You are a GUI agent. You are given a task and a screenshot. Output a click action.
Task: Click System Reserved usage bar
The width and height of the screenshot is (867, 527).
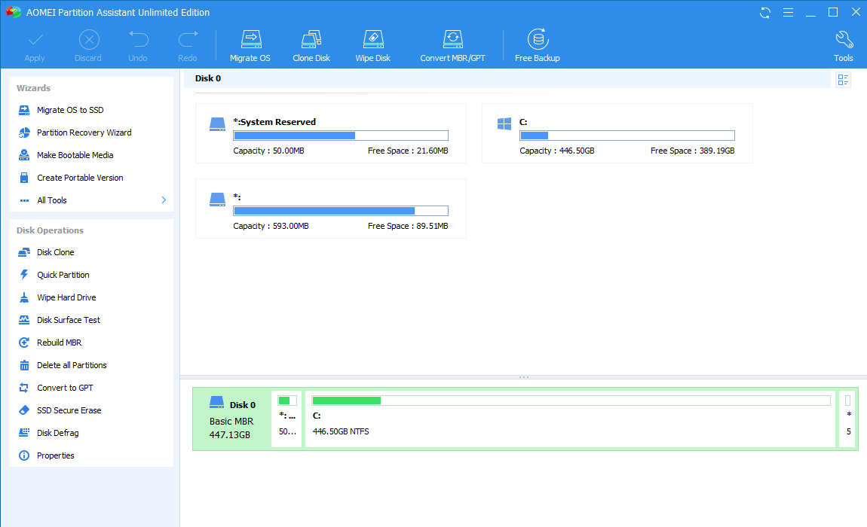341,136
